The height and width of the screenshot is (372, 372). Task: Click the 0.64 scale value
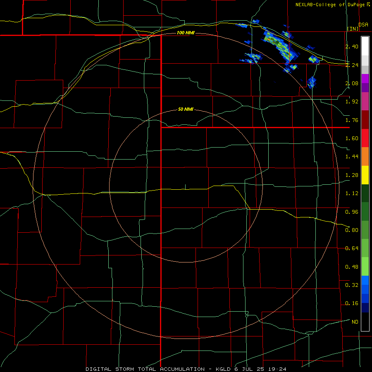352,248
